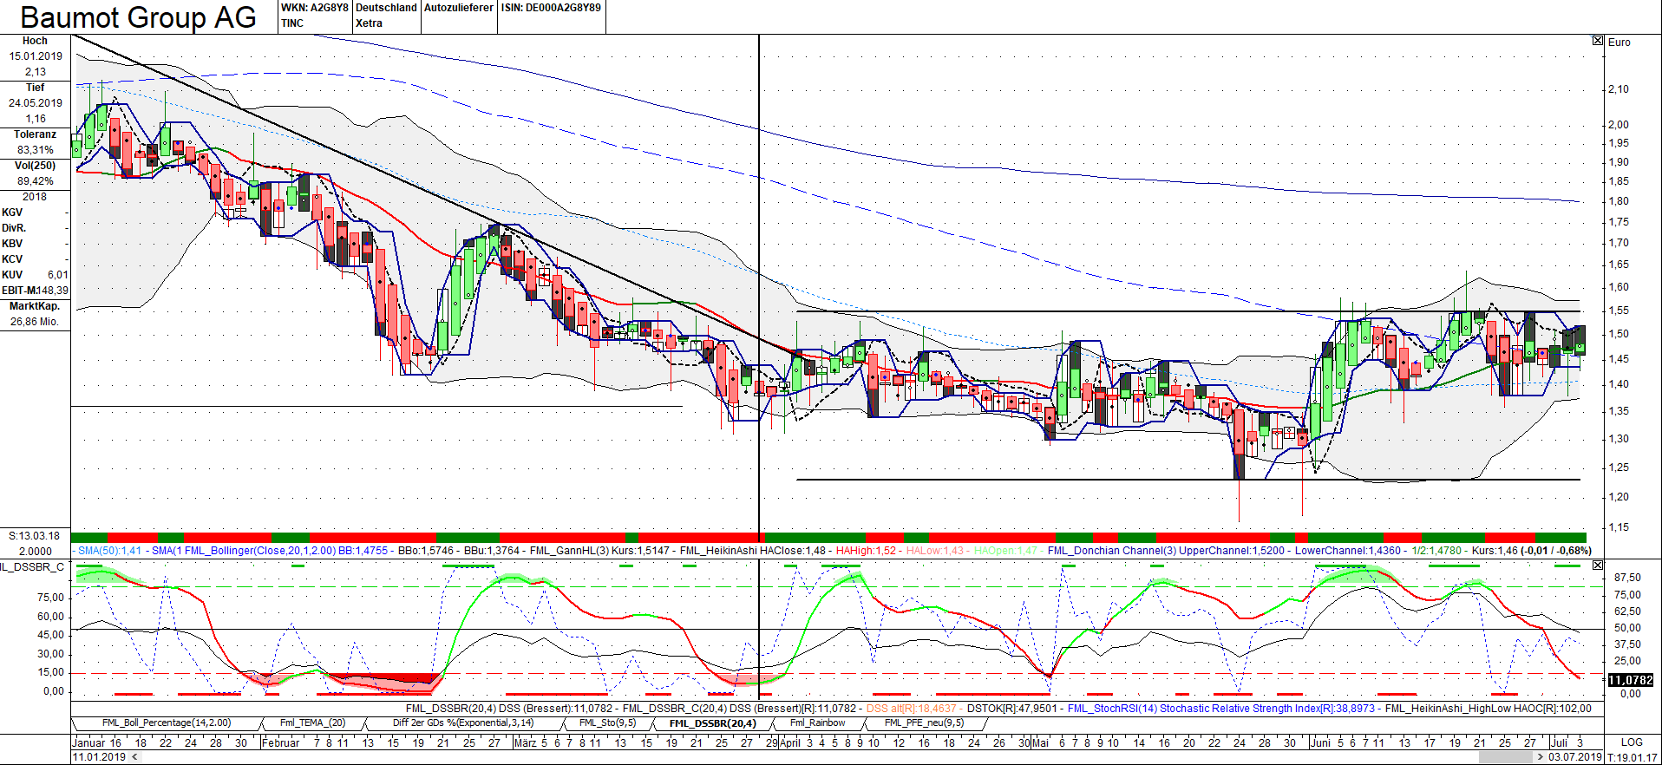The height and width of the screenshot is (765, 1662).
Task: Click the FML_Bollinger(Close,20,1,2.00) legend entry
Action: click(x=258, y=551)
